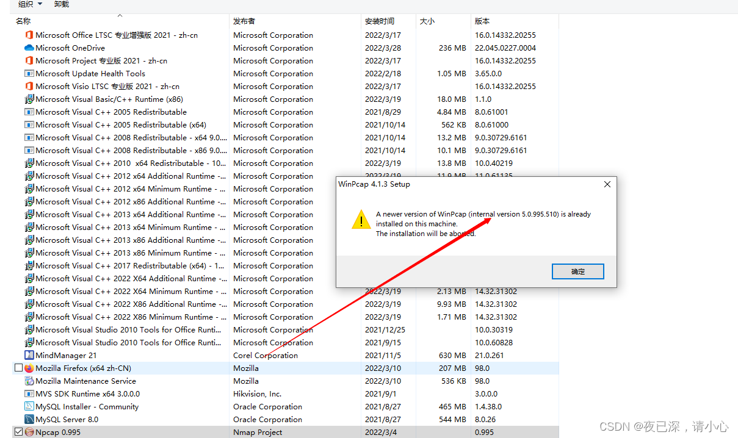Click the WinPcap newer version message text
The width and height of the screenshot is (738, 438).
coord(483,224)
